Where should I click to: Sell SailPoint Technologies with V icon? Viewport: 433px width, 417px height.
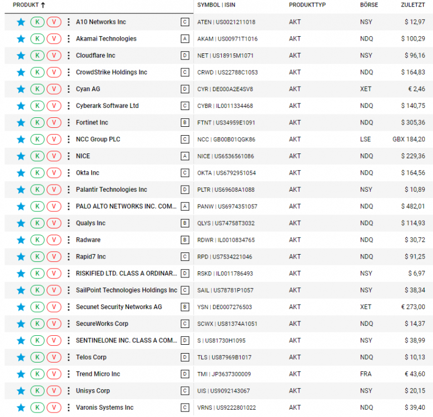pyautogui.click(x=54, y=290)
